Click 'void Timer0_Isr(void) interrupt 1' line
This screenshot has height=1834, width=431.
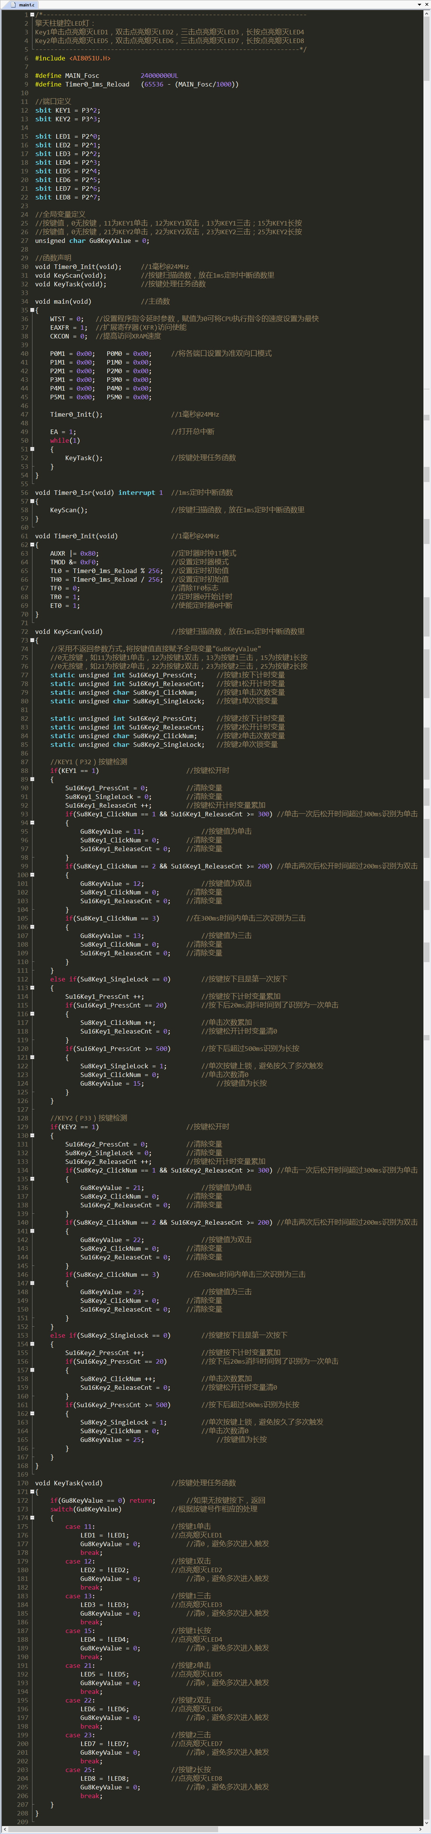coord(99,493)
